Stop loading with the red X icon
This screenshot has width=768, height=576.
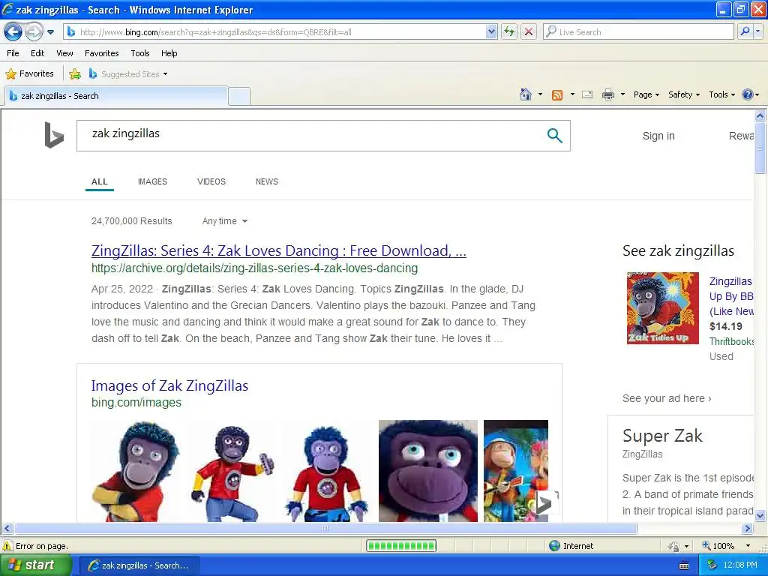coord(529,31)
